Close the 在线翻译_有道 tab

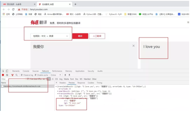(70, 4)
